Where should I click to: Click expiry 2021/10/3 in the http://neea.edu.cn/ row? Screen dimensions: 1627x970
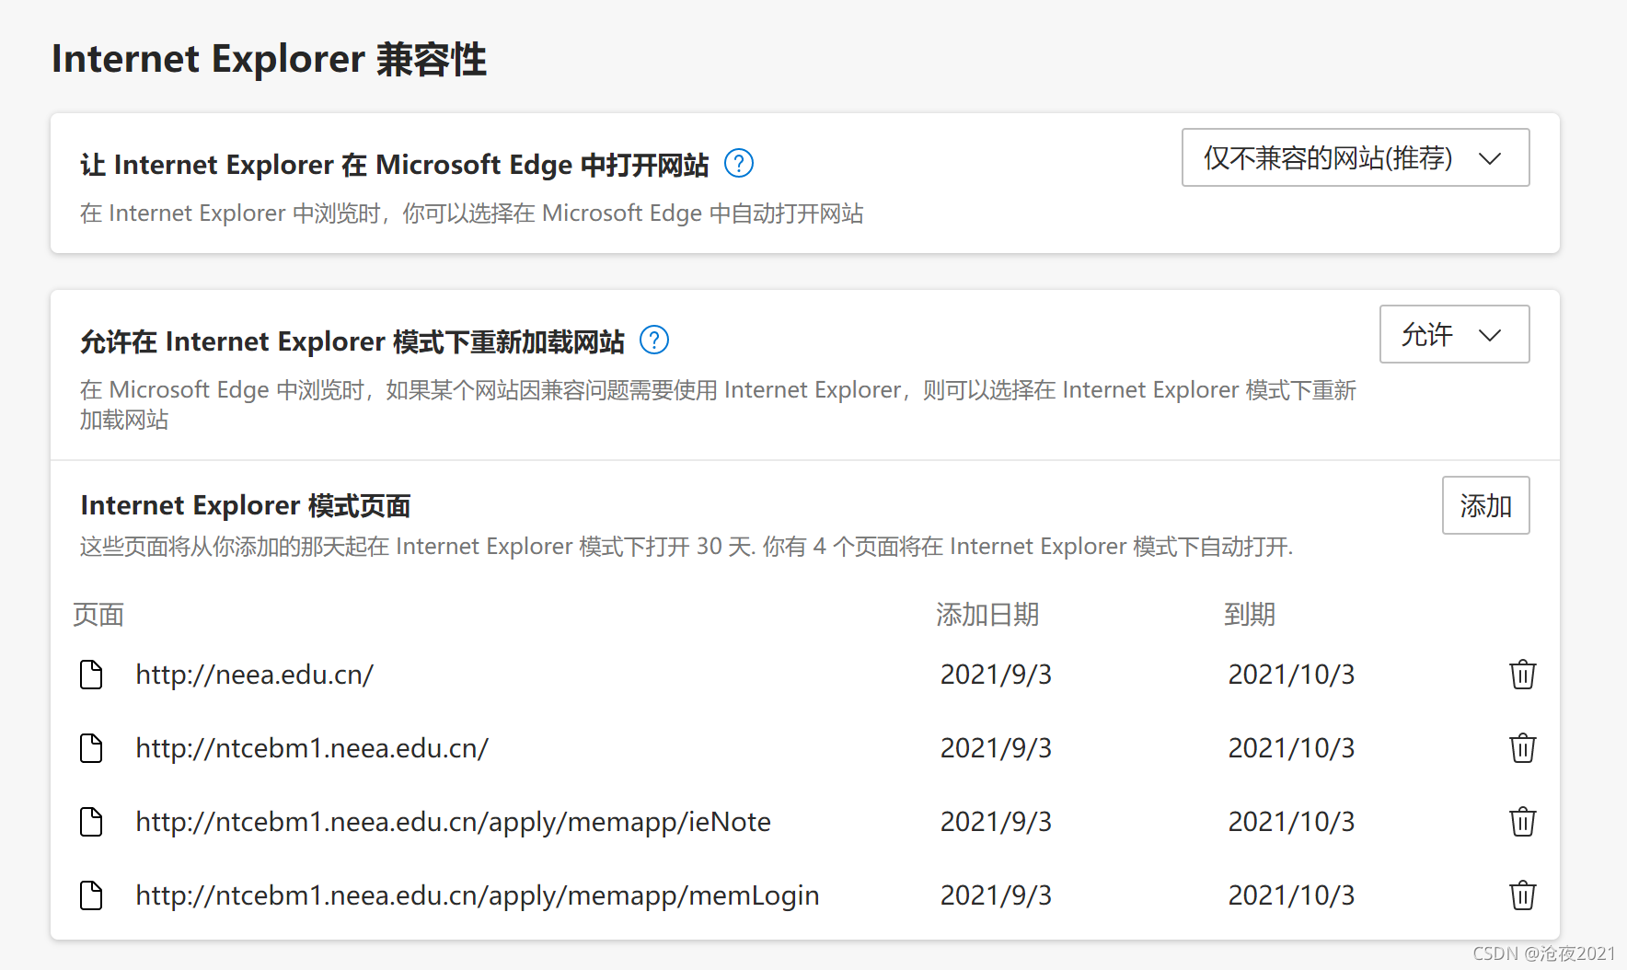(x=1291, y=675)
